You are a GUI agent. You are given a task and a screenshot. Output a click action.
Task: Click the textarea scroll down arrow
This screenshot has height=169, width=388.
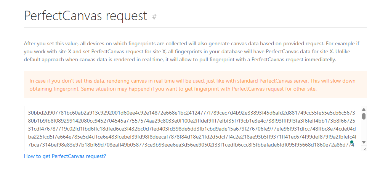tap(364, 142)
